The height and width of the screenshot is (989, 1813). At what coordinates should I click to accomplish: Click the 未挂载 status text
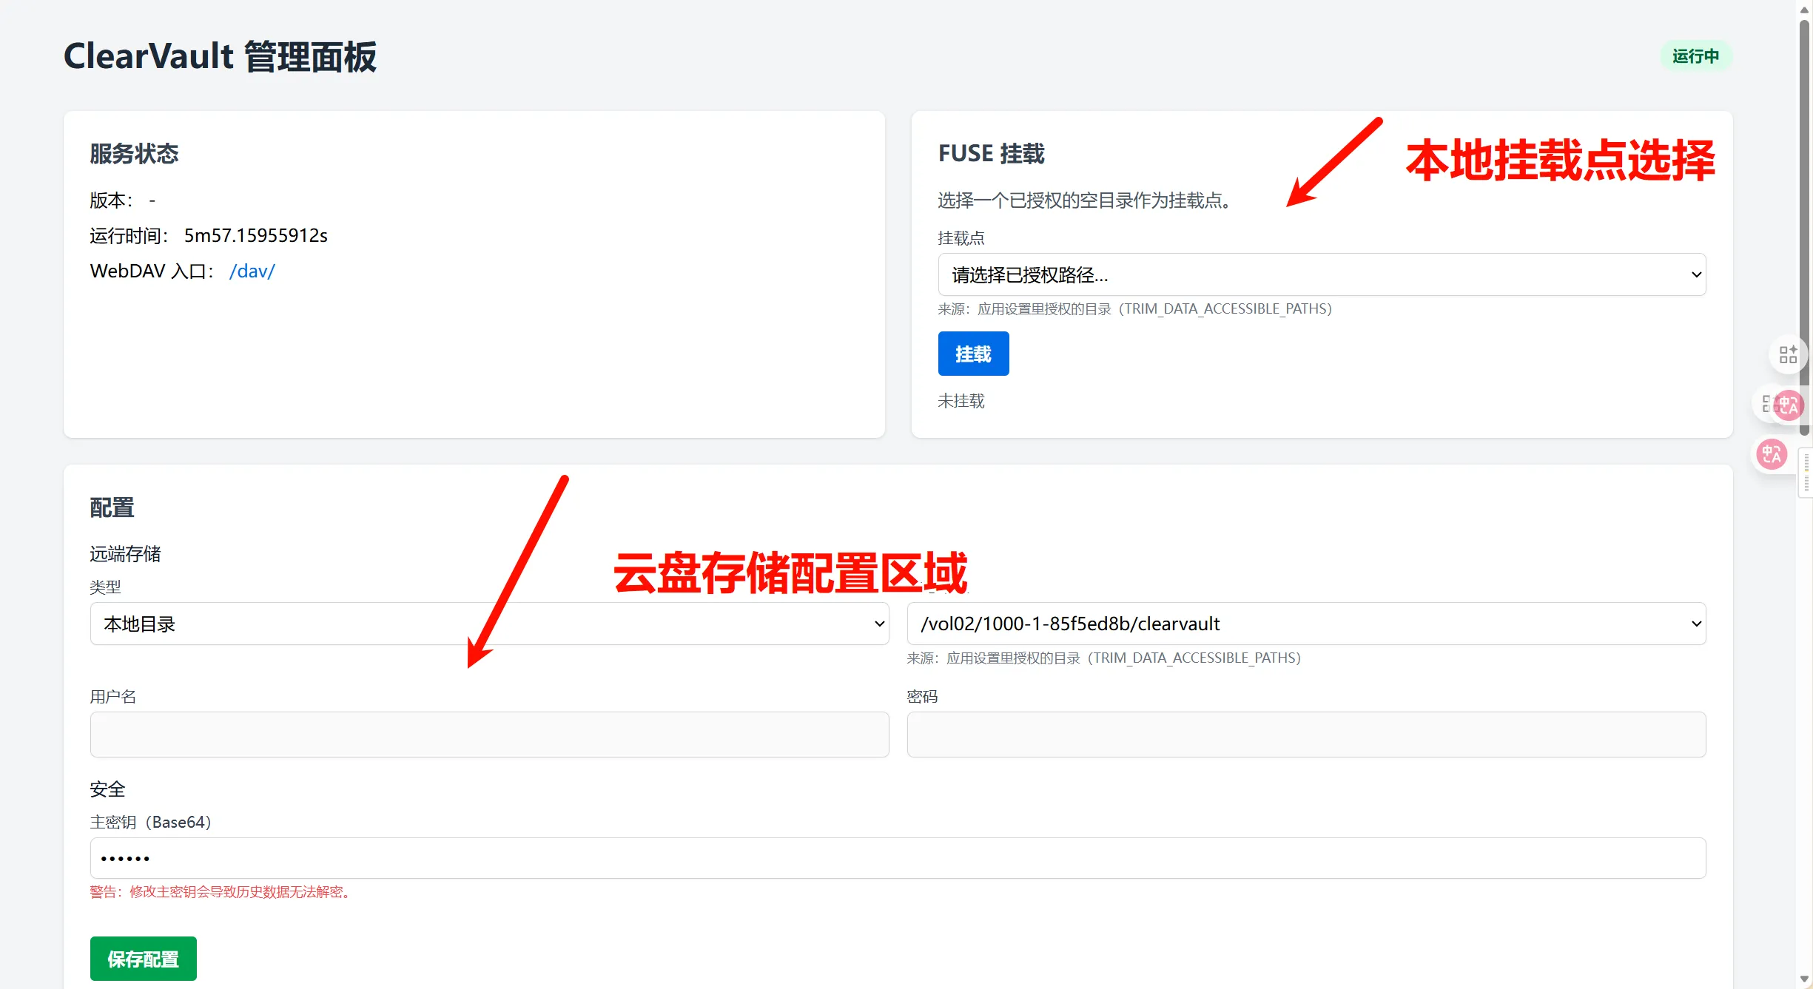click(x=961, y=401)
